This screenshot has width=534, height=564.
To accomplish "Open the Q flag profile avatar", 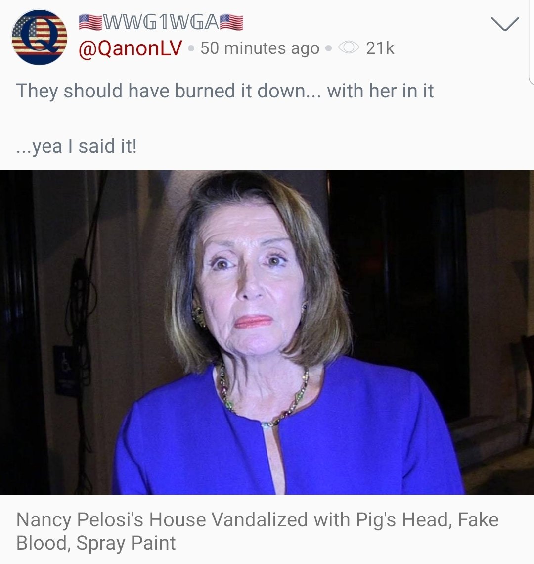I will (x=39, y=37).
